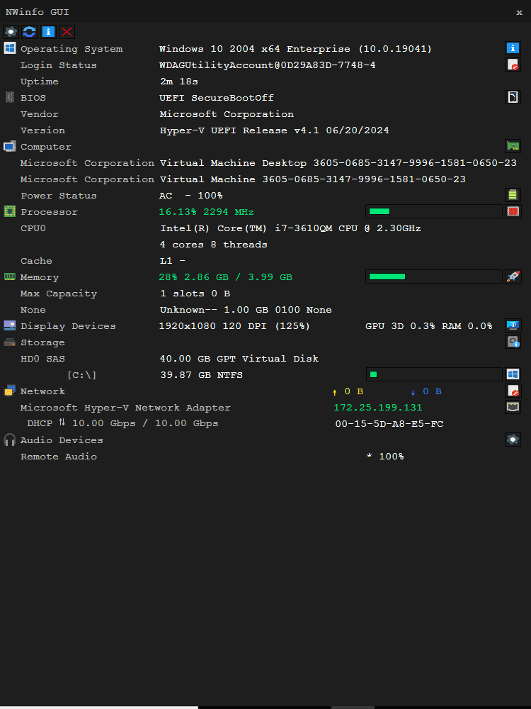The width and height of the screenshot is (531, 709).
Task: Click the icon button on Login Status row
Action: coord(513,65)
